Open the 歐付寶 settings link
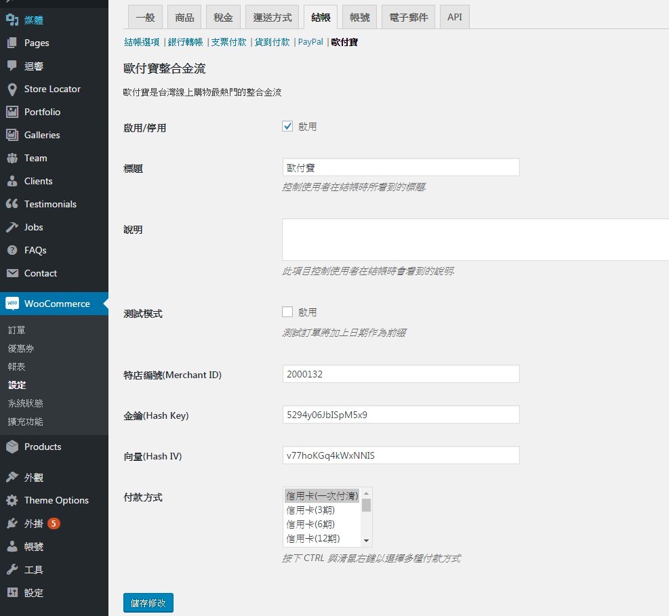The image size is (669, 616). [344, 42]
